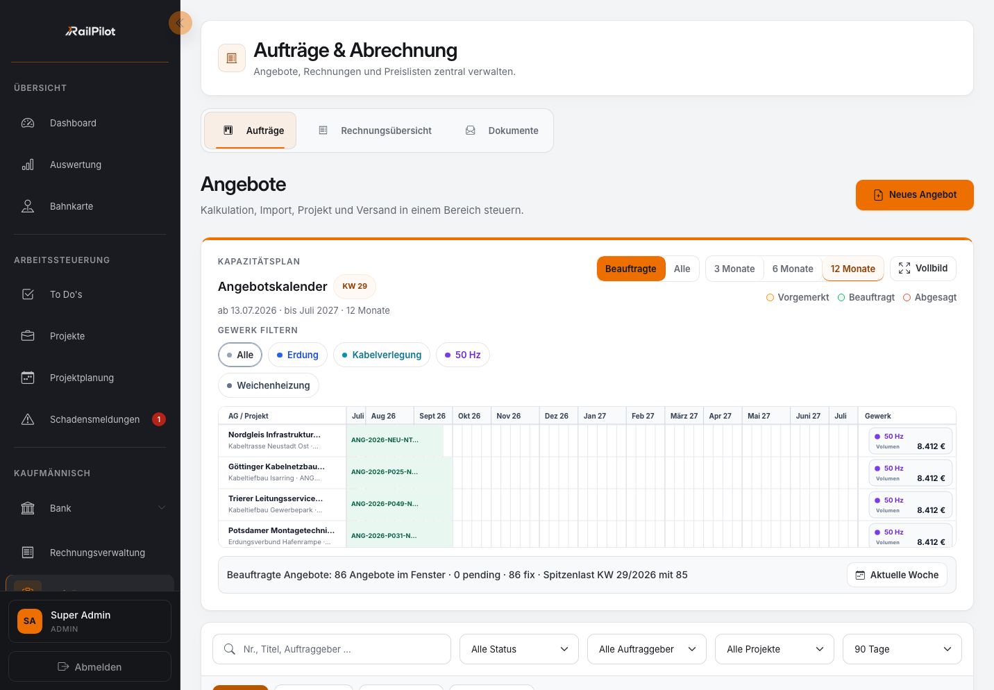The width and height of the screenshot is (994, 690).
Task: Click the ANG-2026-P049-N timeline bar
Action: (x=400, y=504)
